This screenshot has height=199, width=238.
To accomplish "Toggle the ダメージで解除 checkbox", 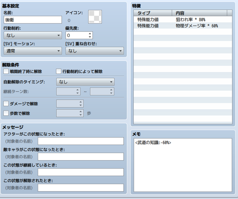I will coord(6,104).
